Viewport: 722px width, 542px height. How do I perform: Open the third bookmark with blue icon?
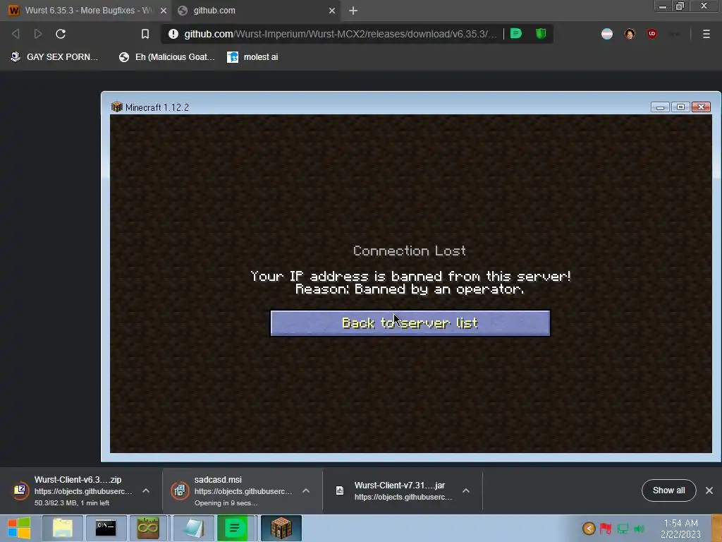253,57
